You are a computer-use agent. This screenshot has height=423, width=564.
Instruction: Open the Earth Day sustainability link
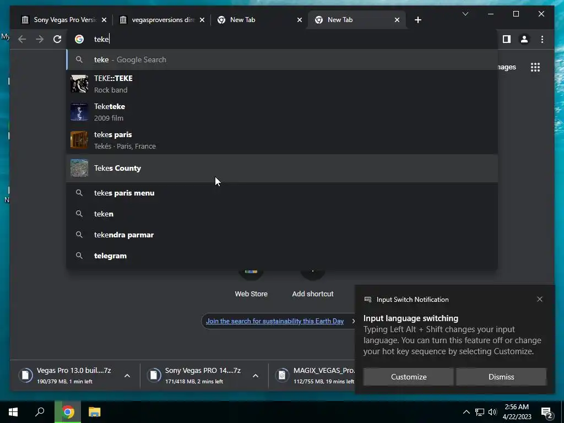274,321
